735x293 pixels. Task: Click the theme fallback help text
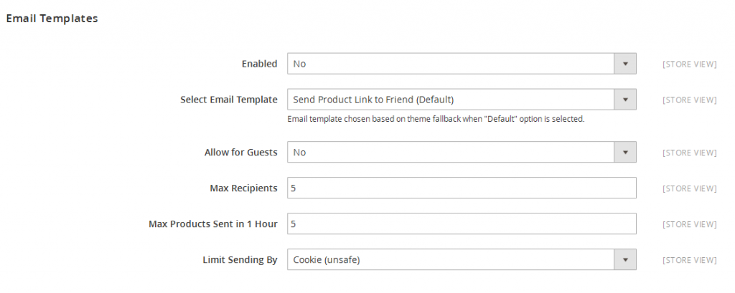[x=435, y=119]
